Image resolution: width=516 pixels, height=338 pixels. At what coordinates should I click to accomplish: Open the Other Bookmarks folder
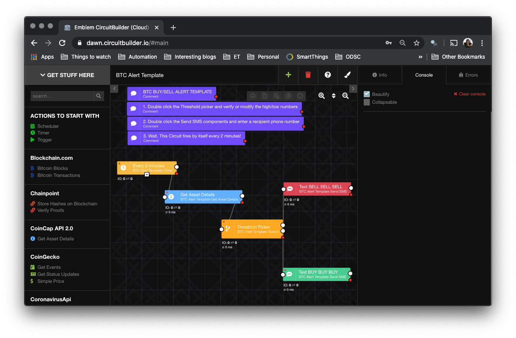(x=458, y=56)
